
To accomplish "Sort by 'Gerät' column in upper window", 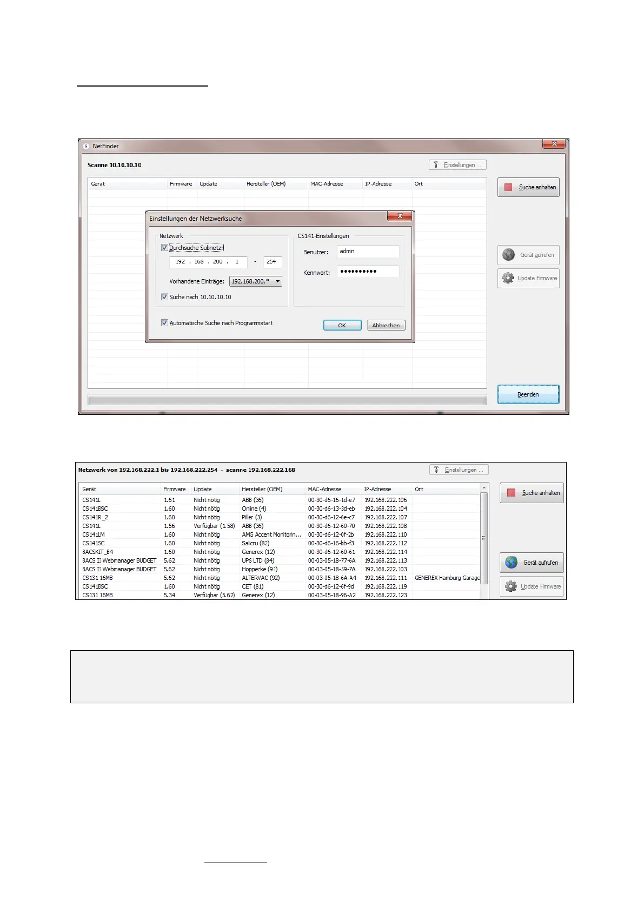I will (x=128, y=184).
